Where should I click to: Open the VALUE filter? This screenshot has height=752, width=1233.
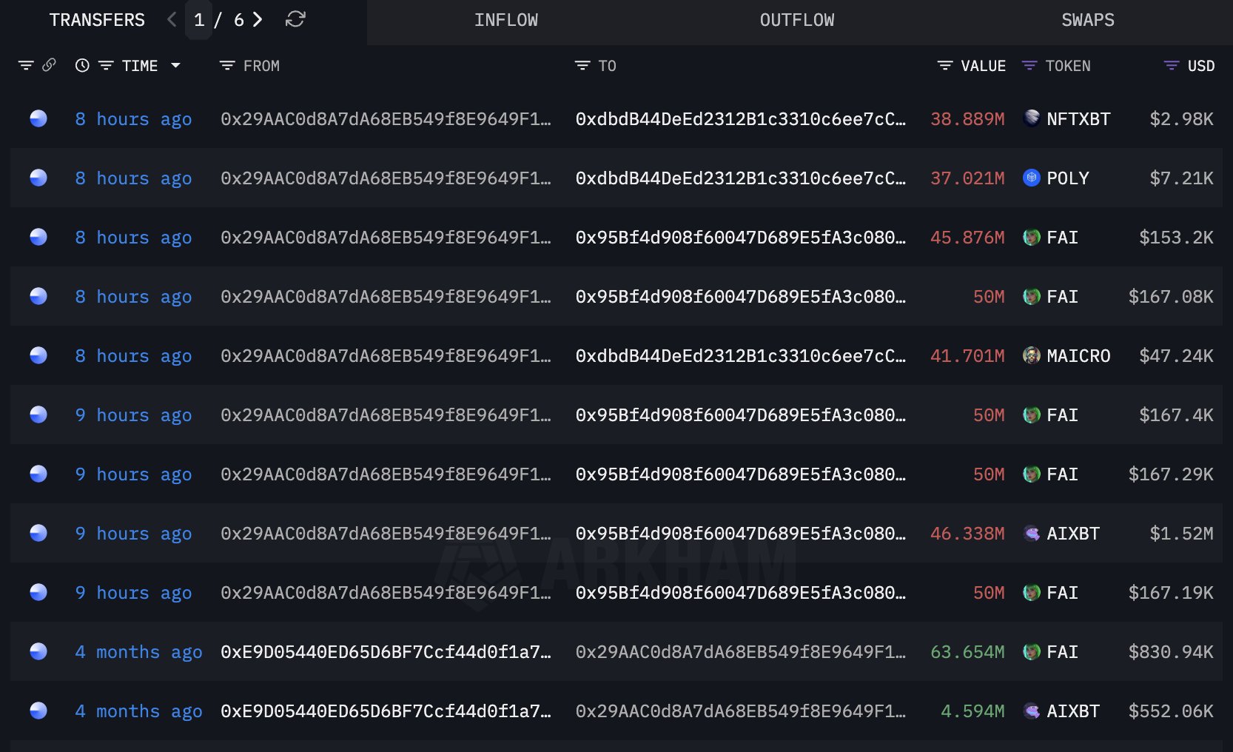[944, 66]
